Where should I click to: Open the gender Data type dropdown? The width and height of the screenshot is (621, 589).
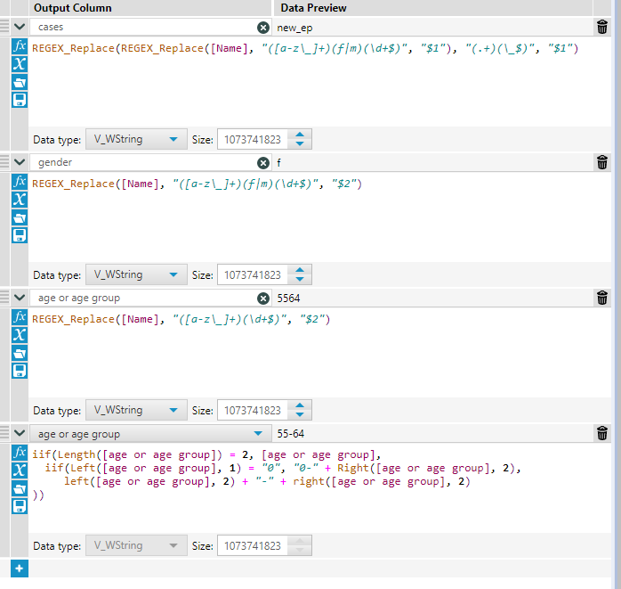tap(136, 275)
